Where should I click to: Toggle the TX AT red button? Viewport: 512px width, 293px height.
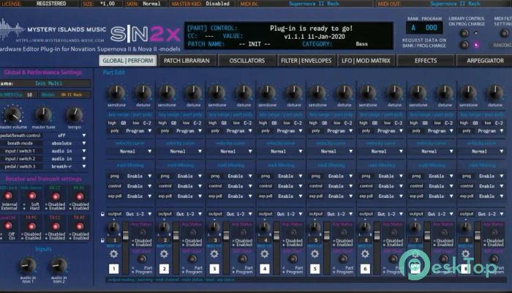point(80,226)
